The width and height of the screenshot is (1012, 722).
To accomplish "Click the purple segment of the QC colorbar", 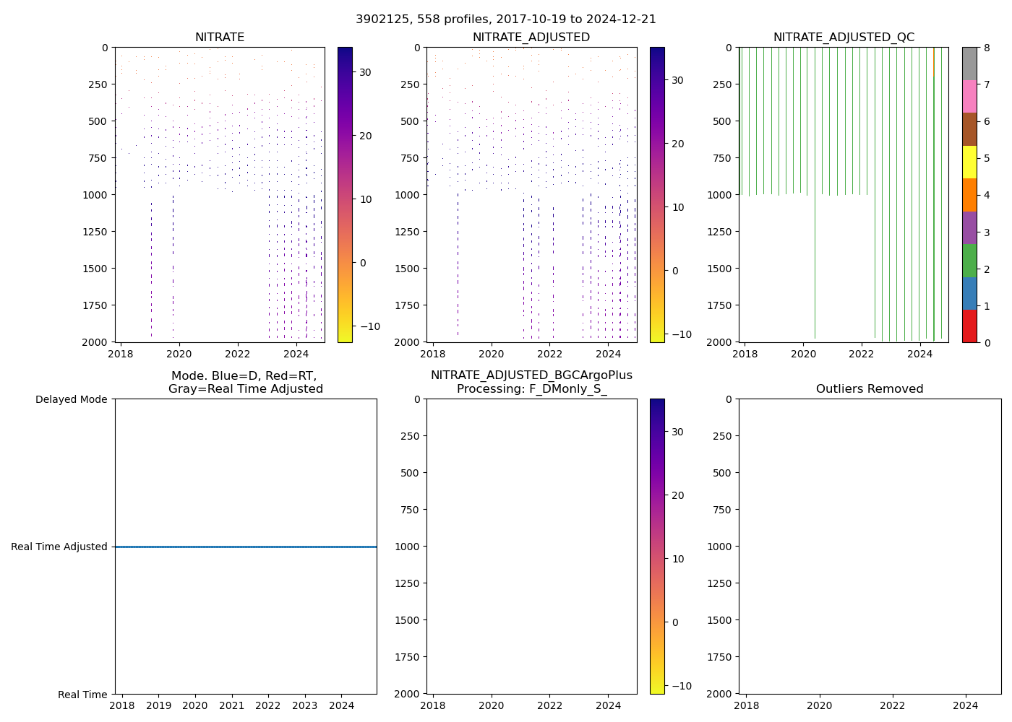I will [969, 227].
